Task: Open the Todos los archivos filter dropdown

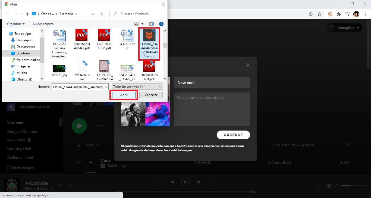Action: 137,86
